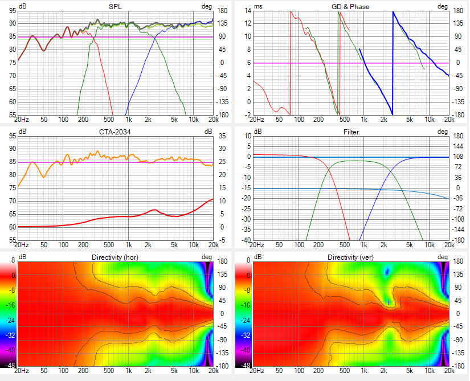Click the GD & Phase chart title
This screenshot has height=381, width=470.
coord(350,7)
